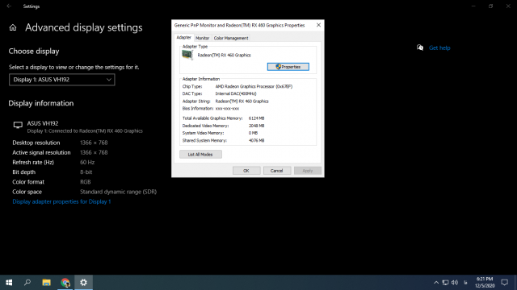Click the network tray icon
Screen dimensions: 517x290
pyautogui.click(x=445, y=283)
